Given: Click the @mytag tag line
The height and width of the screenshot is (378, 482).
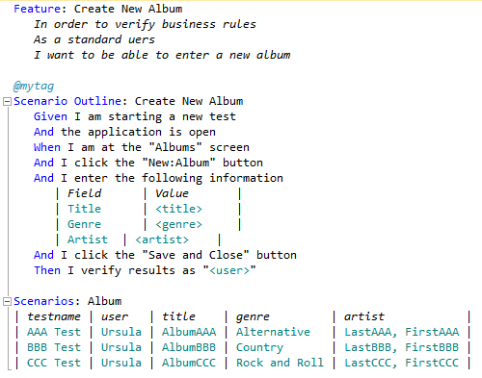Looking at the screenshot, I should [34, 86].
